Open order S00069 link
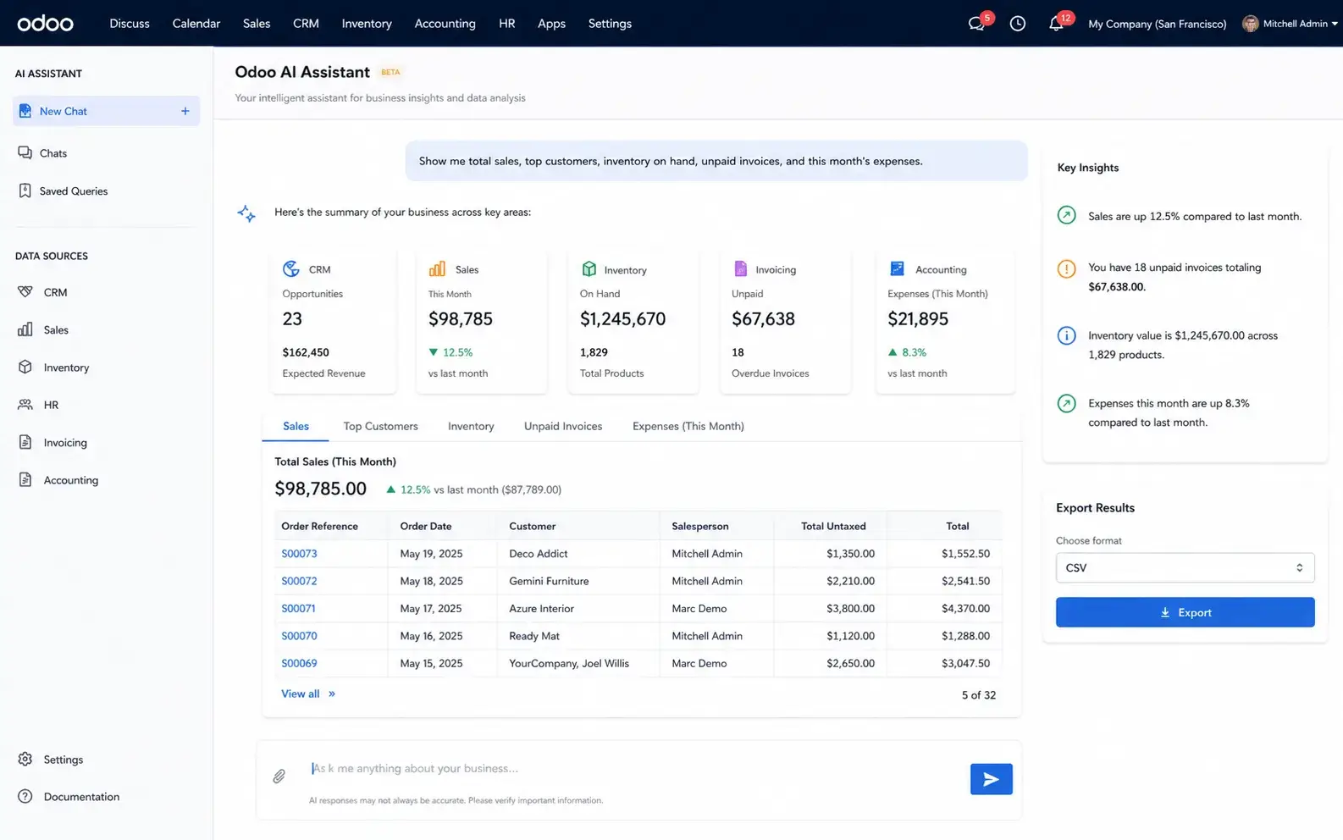Image resolution: width=1343 pixels, height=840 pixels. pyautogui.click(x=299, y=663)
